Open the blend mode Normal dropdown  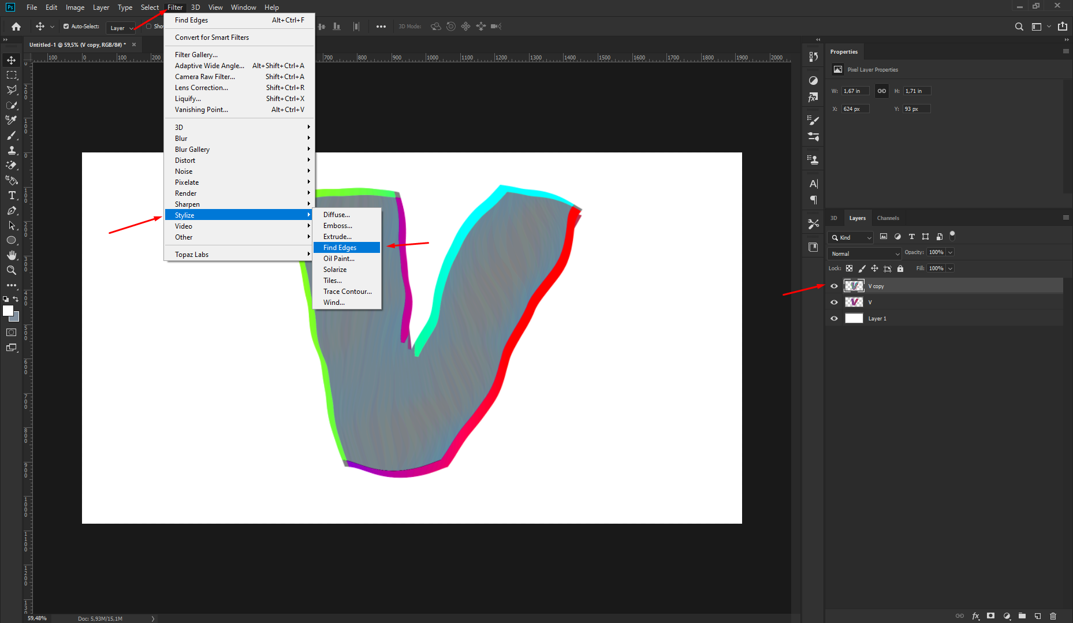865,253
